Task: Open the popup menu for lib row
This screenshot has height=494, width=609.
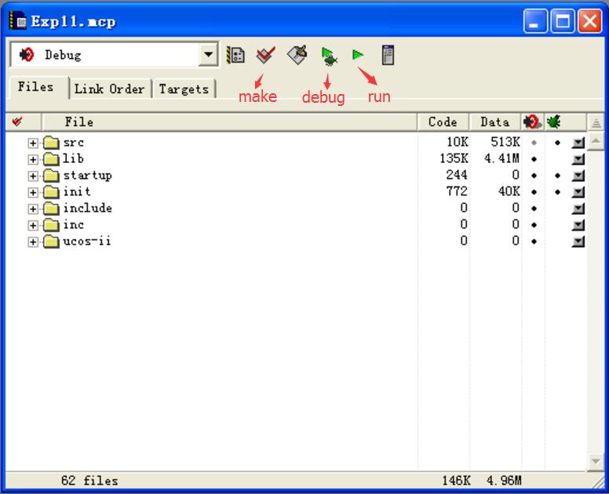Action: coord(578,159)
